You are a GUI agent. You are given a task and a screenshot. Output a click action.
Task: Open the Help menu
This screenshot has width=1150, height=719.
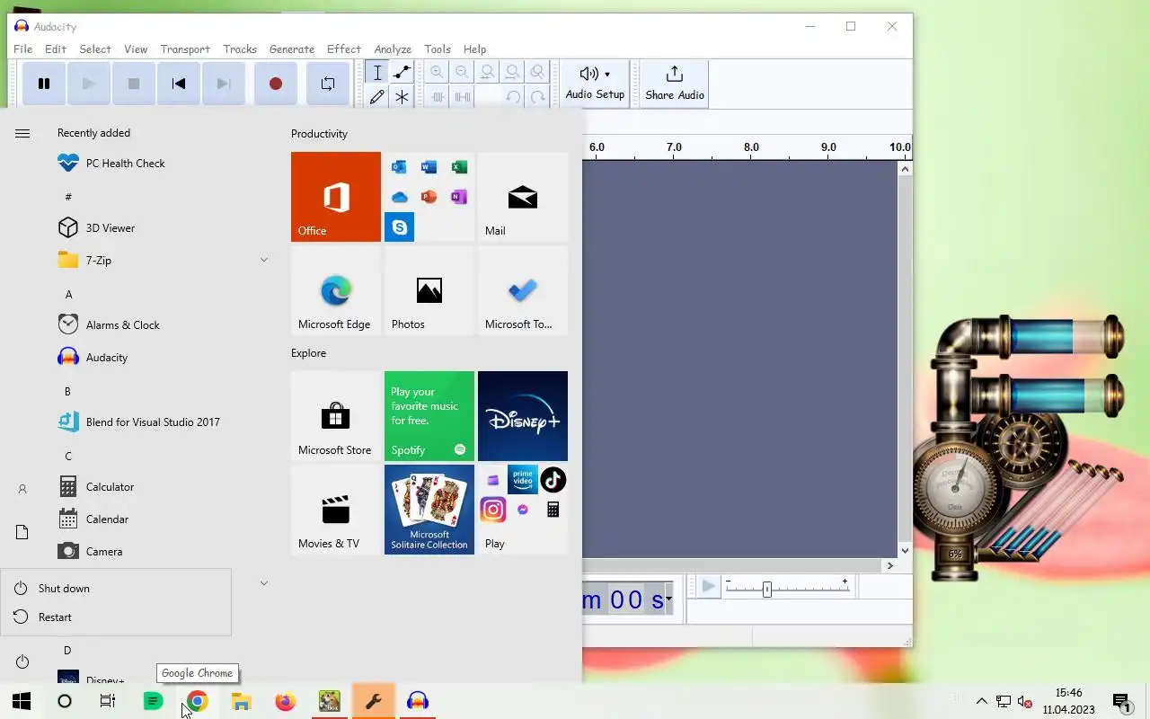(474, 49)
